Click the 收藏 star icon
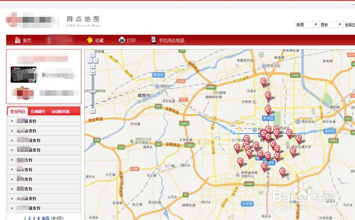The image size is (355, 220). pyautogui.click(x=90, y=40)
